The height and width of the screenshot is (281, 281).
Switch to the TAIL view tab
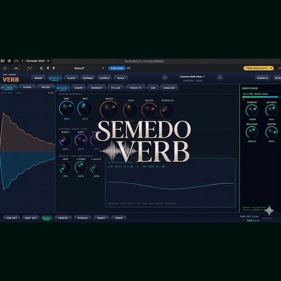pyautogui.click(x=9, y=88)
